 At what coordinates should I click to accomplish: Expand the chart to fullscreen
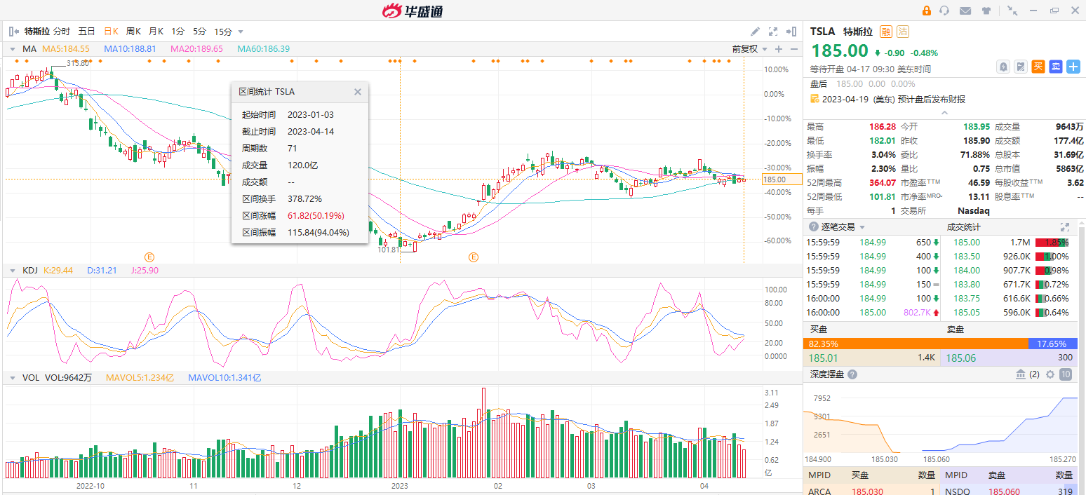coord(773,32)
